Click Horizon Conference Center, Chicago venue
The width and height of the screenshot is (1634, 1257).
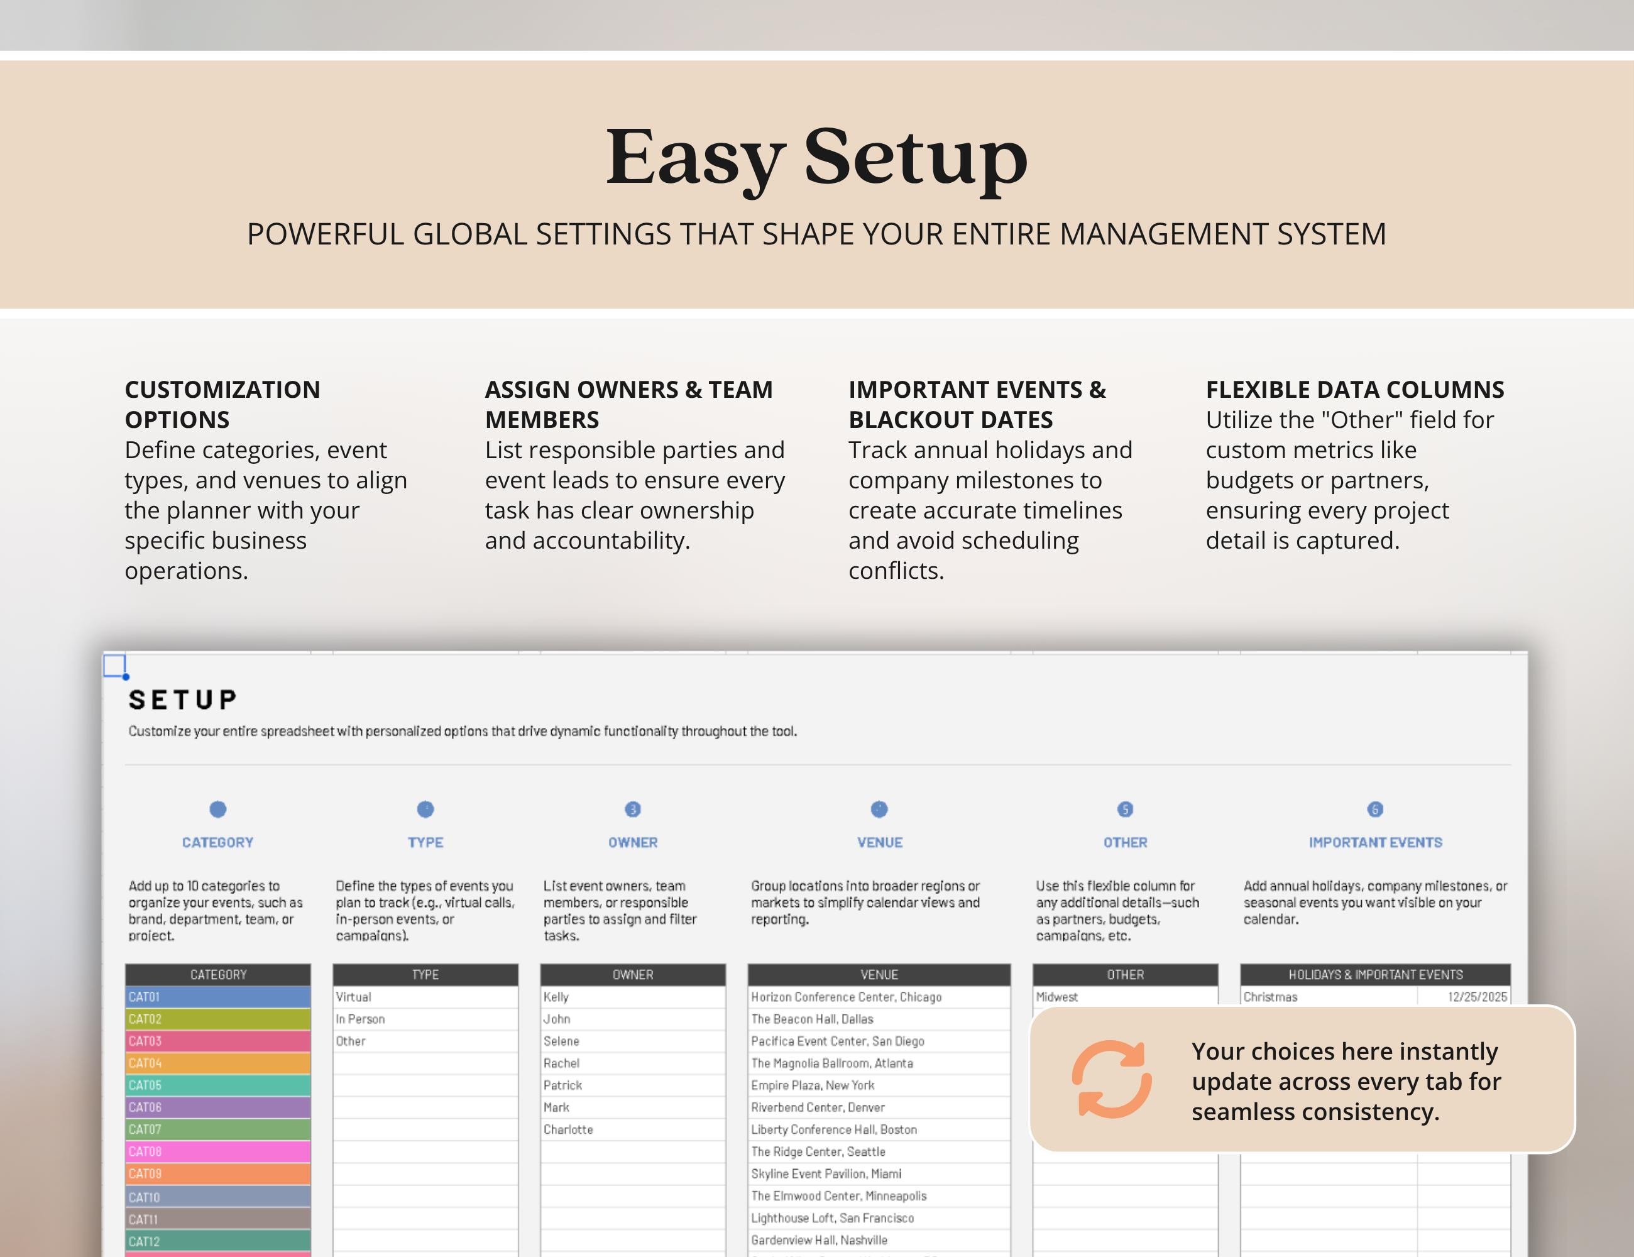(879, 997)
